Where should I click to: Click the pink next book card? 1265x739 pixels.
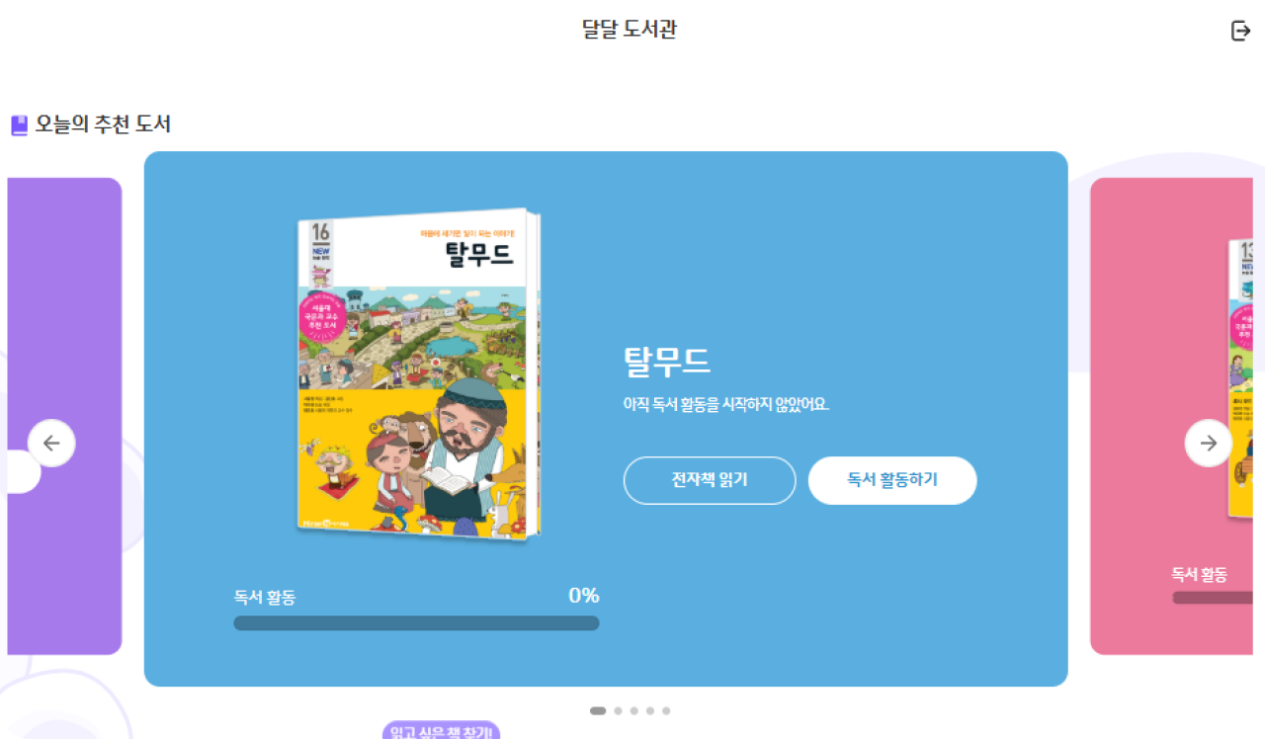pyautogui.click(x=1171, y=416)
